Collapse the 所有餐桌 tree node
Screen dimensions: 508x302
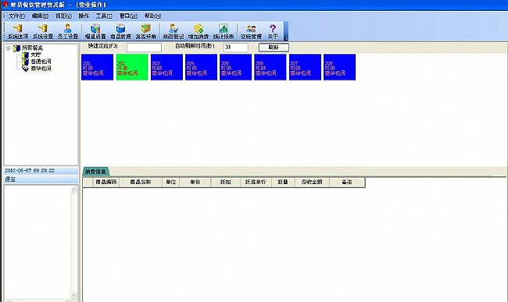(x=8, y=48)
